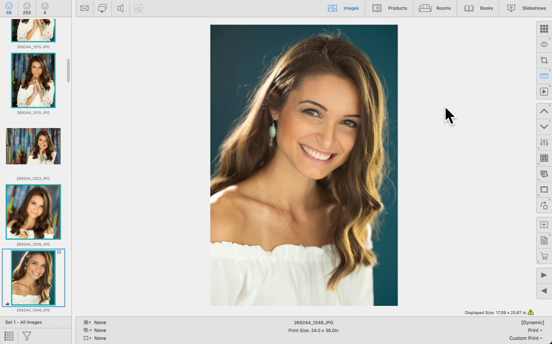
Task: Go to previous image with up chevron
Action: pos(544,111)
